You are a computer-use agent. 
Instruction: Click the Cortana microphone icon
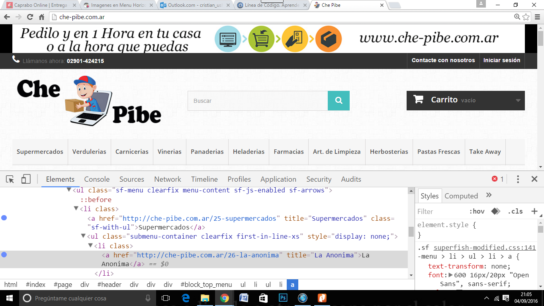pyautogui.click(x=148, y=298)
